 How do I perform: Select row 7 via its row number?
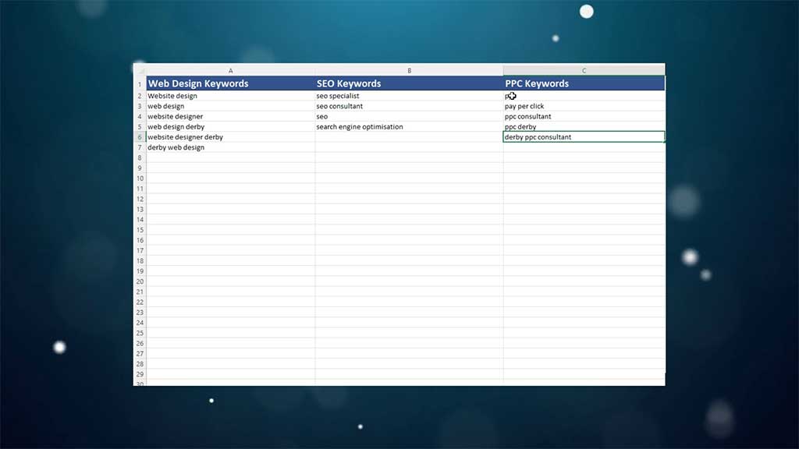click(140, 147)
